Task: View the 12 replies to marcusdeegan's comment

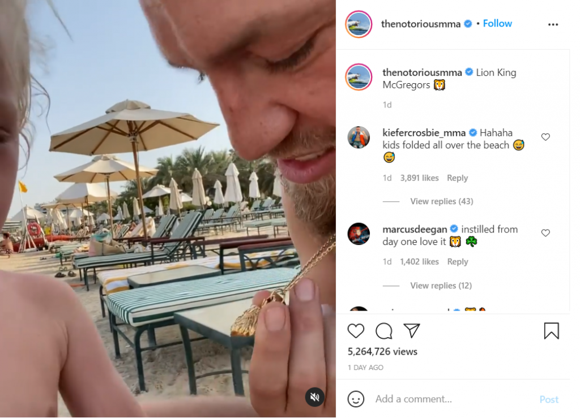Action: click(441, 285)
